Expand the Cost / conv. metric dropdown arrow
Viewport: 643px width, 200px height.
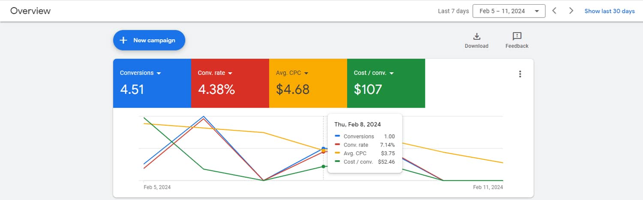[392, 73]
